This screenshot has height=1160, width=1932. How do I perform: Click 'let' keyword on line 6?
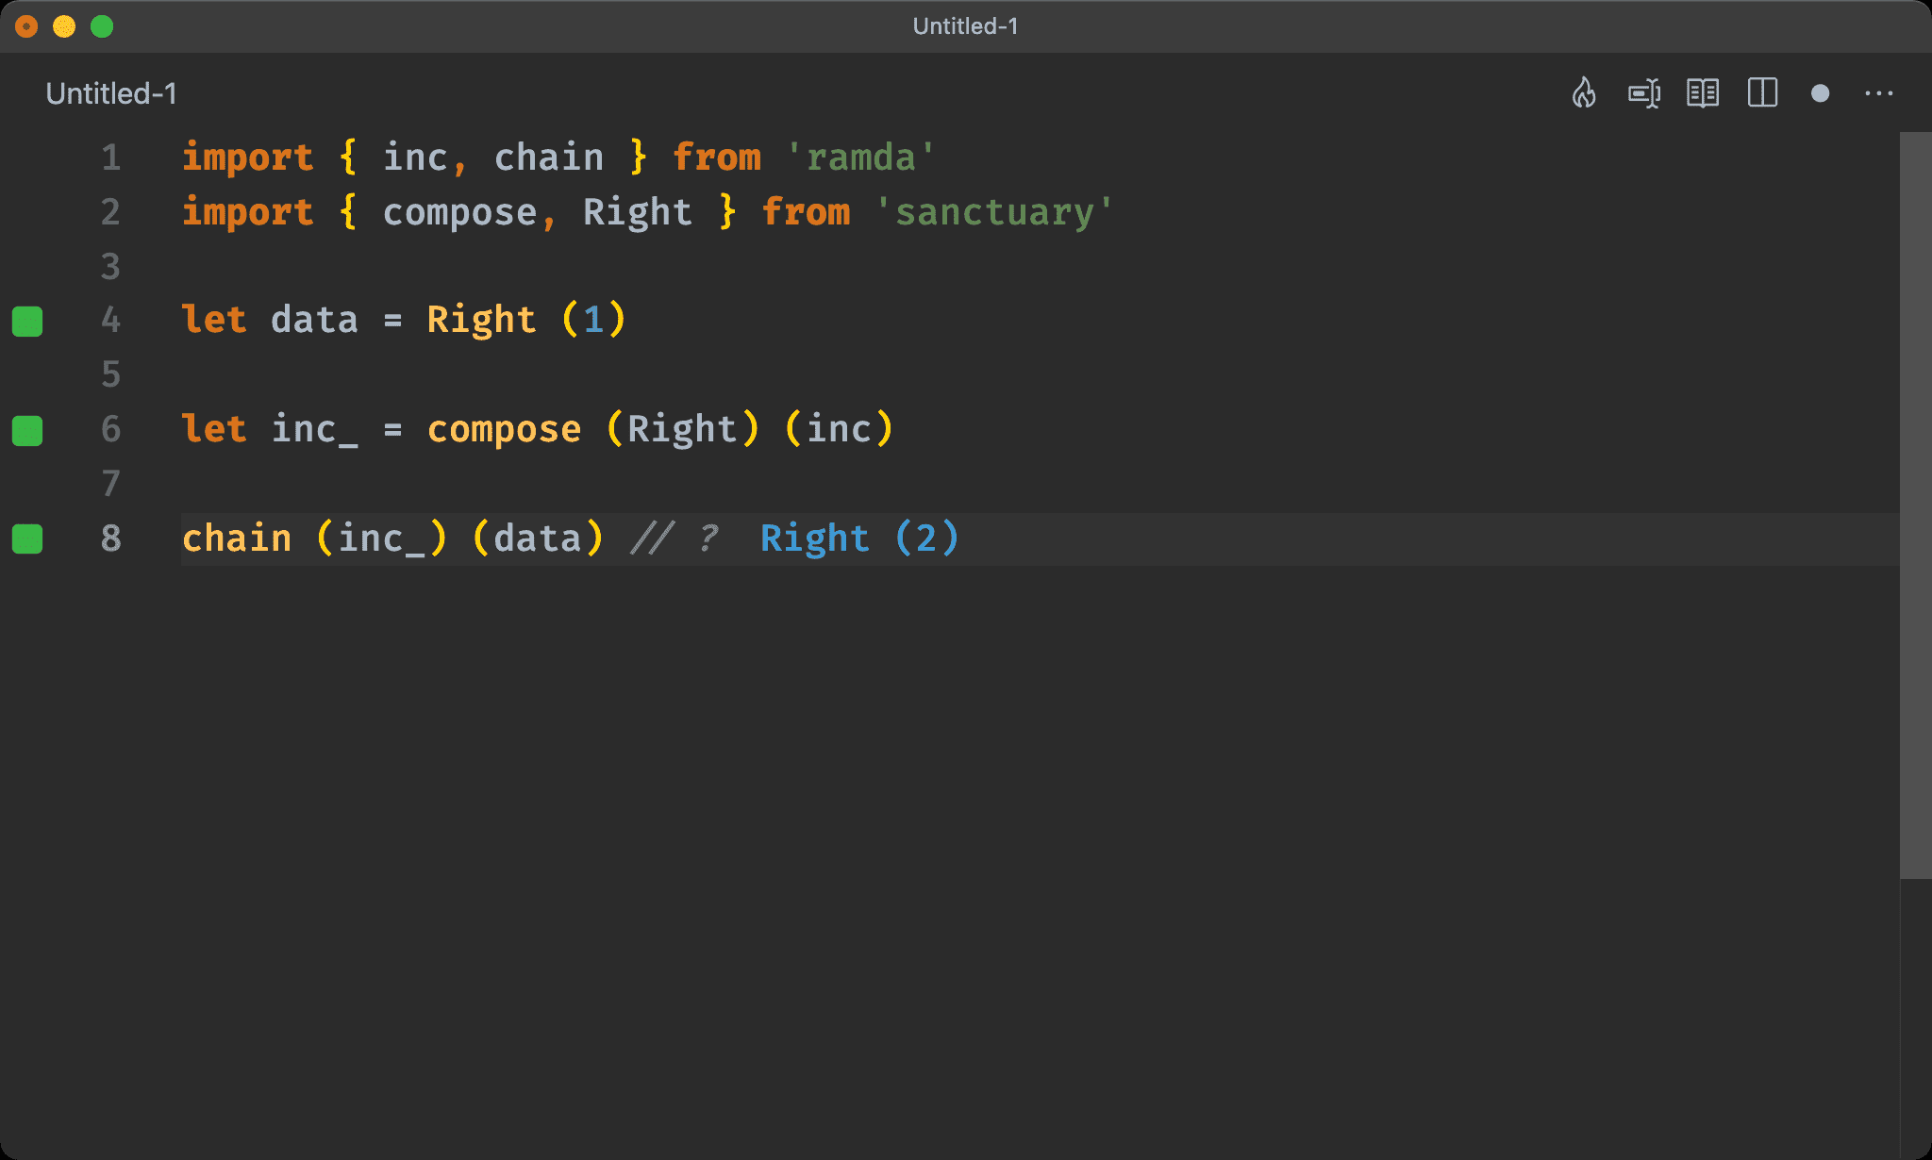(214, 430)
